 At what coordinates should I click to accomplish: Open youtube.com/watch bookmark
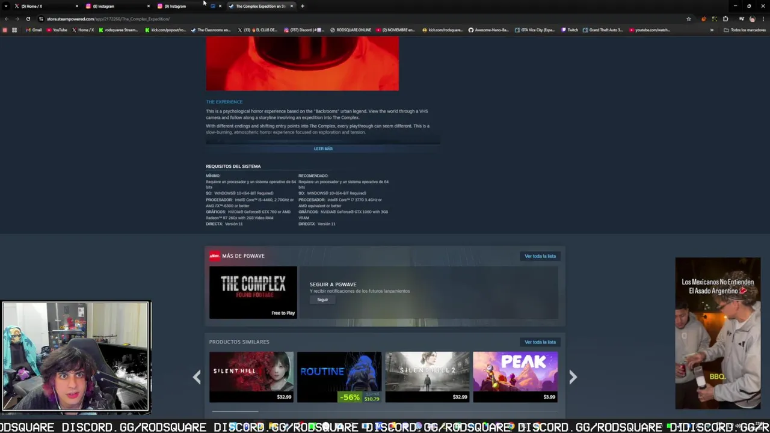[x=650, y=30]
